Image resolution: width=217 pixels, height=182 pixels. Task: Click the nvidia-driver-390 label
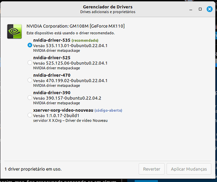click(52, 92)
